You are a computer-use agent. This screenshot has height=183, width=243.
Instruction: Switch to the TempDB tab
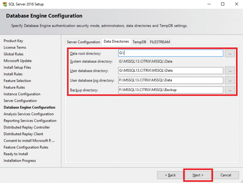139,42
